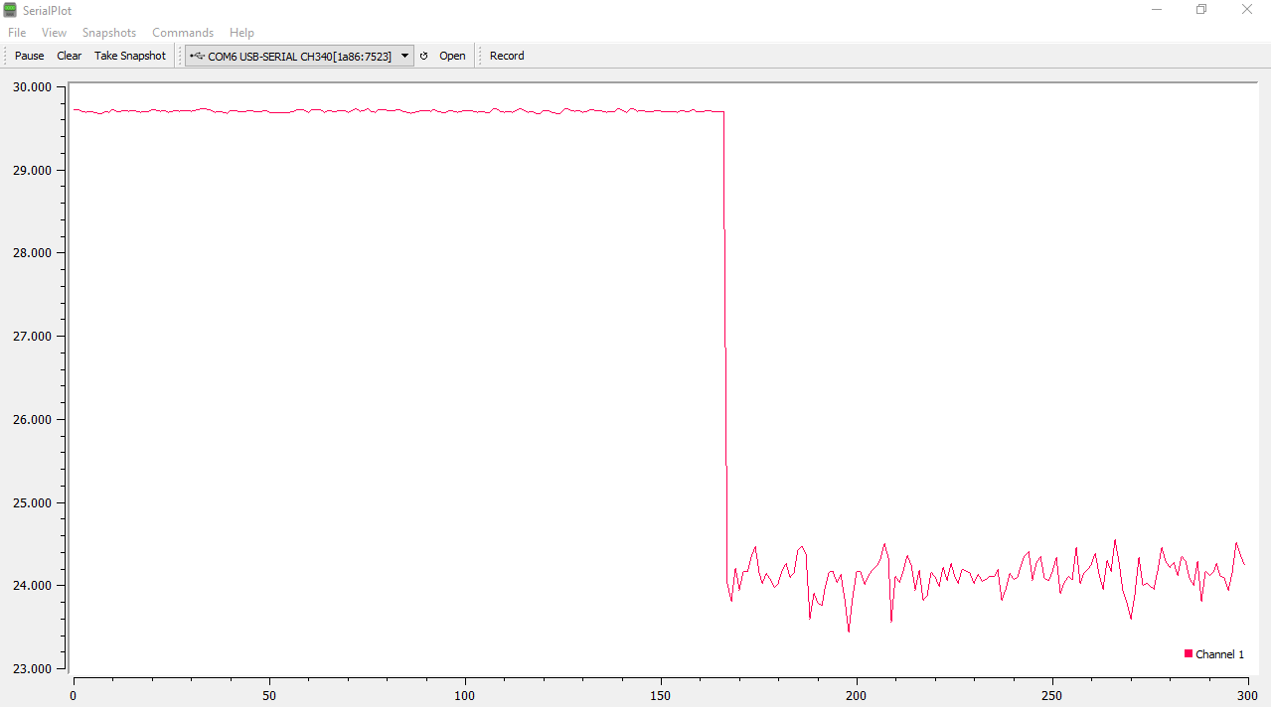
Task: Click the 30.000 y-axis label
Action: coord(32,86)
